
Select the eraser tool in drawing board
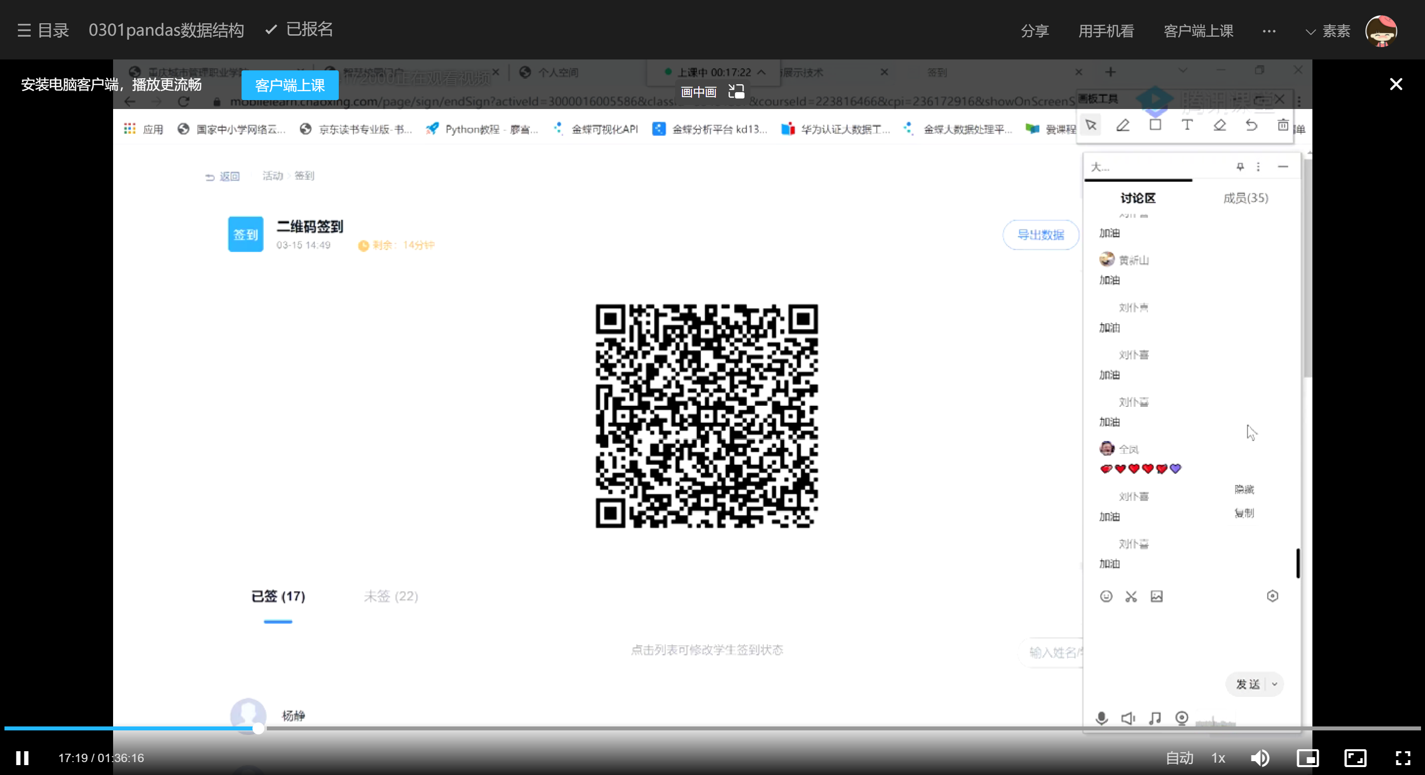[1219, 125]
